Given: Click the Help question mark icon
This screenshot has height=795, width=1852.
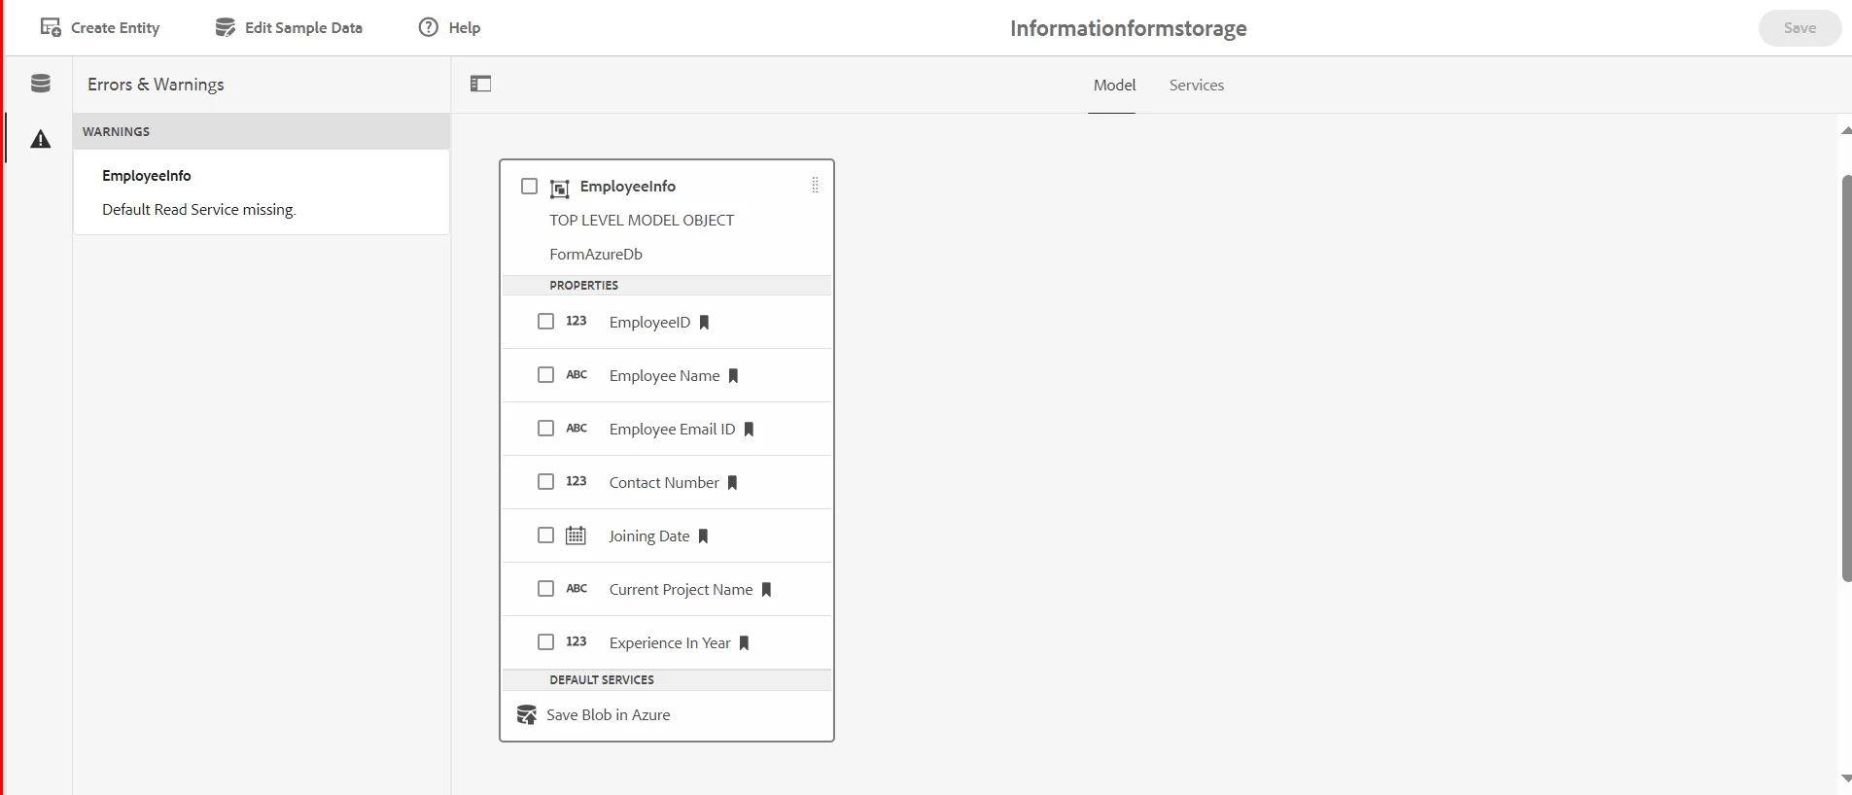Looking at the screenshot, I should click(x=429, y=27).
